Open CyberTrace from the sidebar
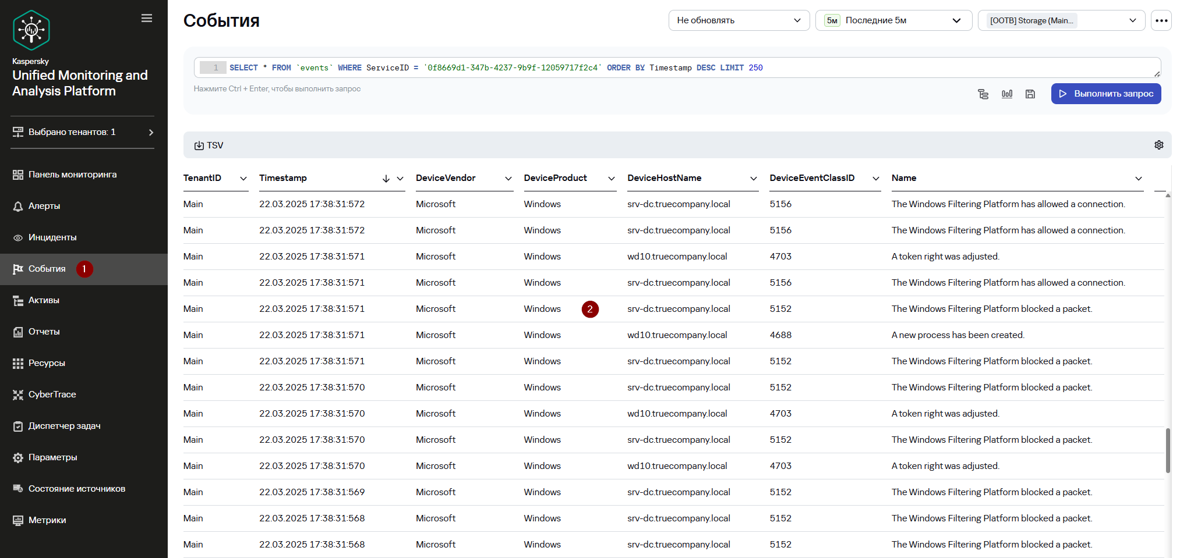 point(52,394)
